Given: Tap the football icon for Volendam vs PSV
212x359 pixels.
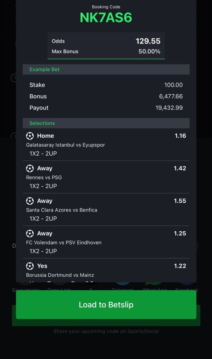Looking at the screenshot, I should (30, 233).
